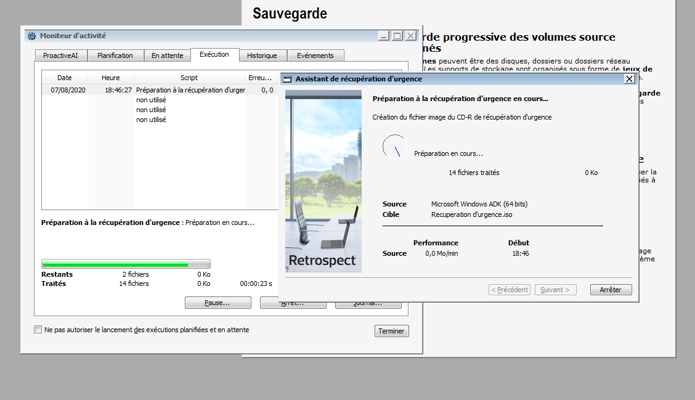Switch to the ProactiveAI tab
Viewport: 695px width, 400px height.
click(60, 55)
